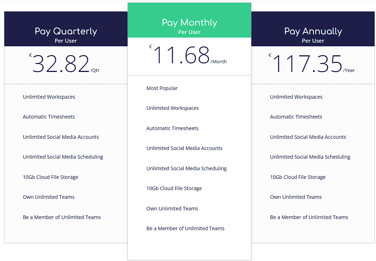376x261 pixels.
Task: Select Automatic Timesheets in the quarterly plan
Action: pos(49,116)
